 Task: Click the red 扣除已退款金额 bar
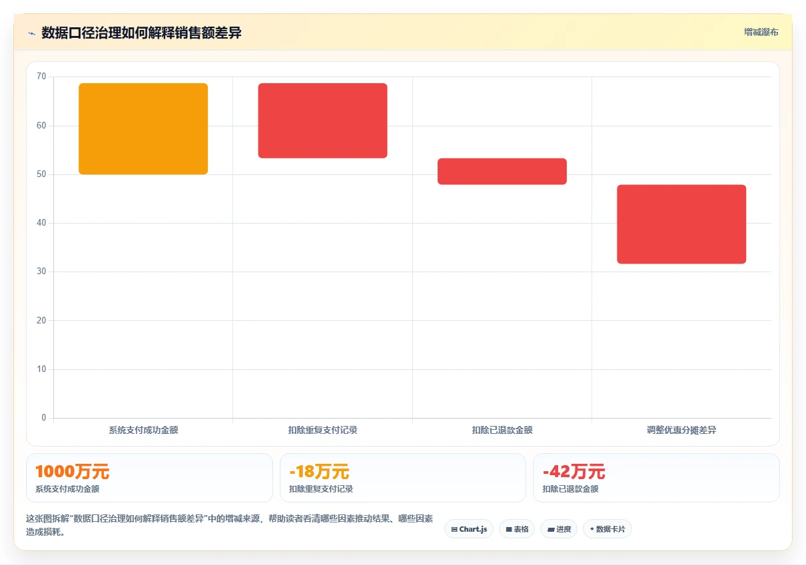coord(502,171)
